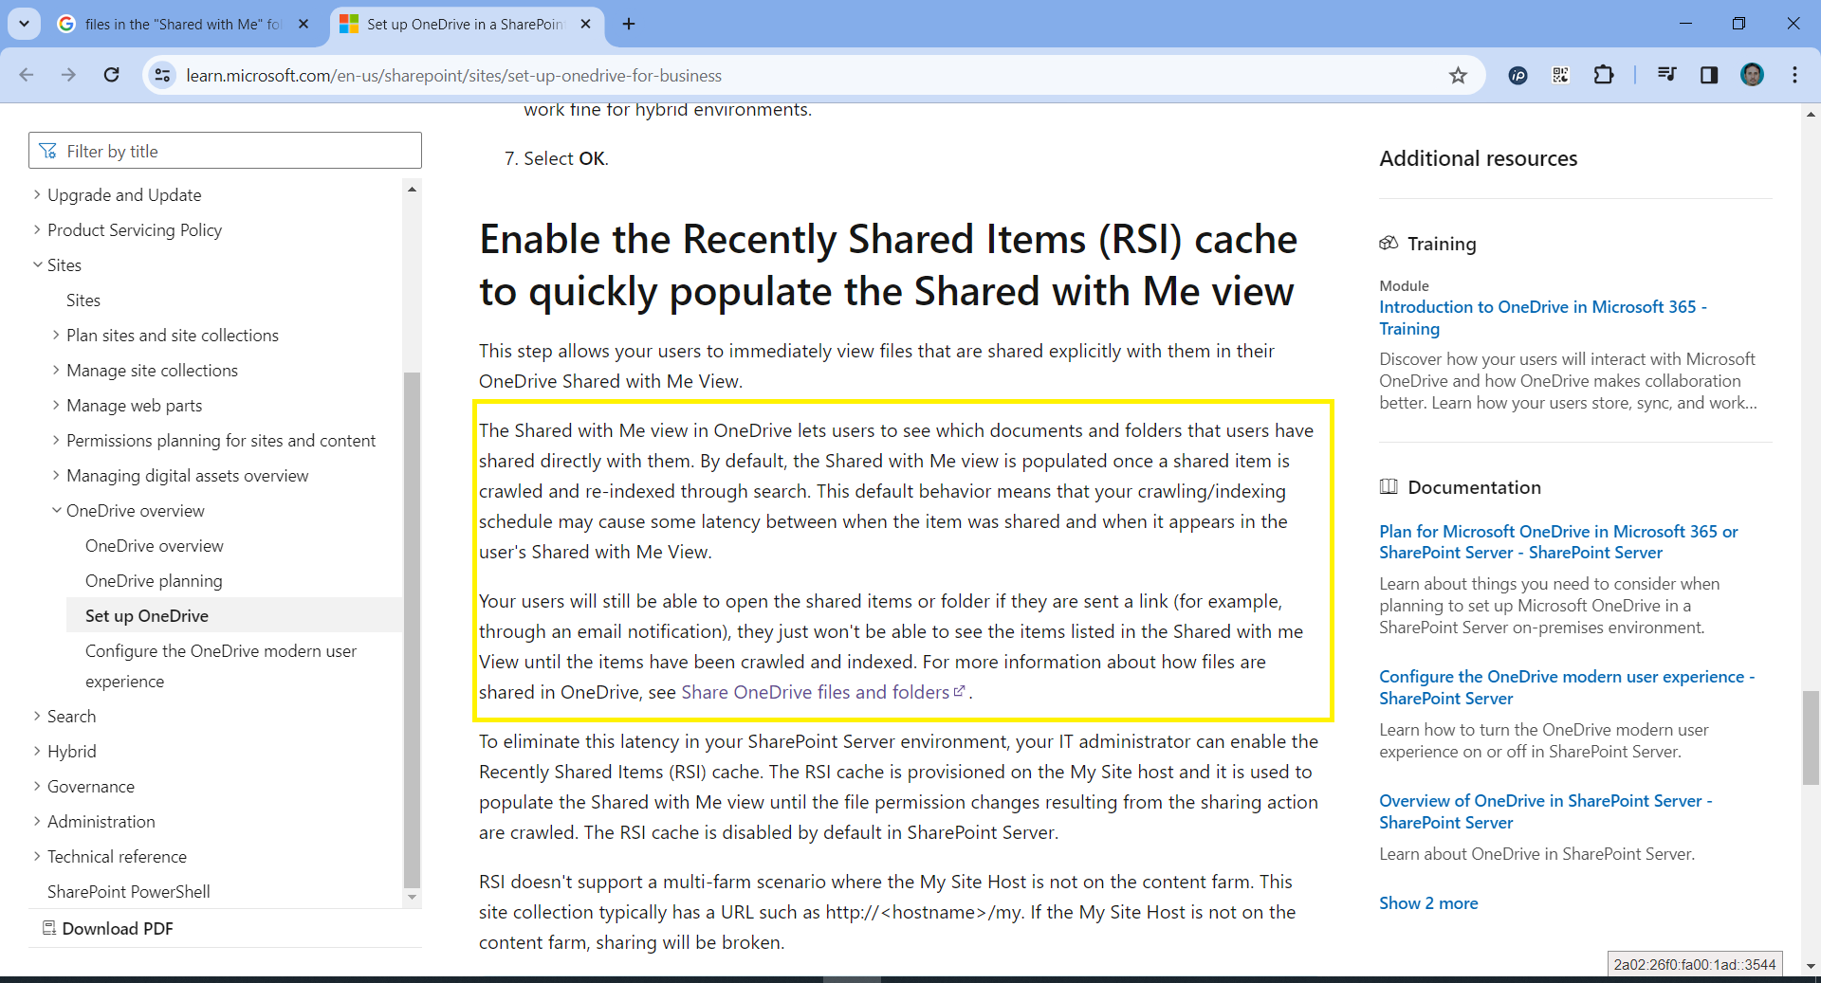This screenshot has width=1821, height=983.
Task: Switch to 'files in the Shared with Me' tab
Action: coord(185,24)
